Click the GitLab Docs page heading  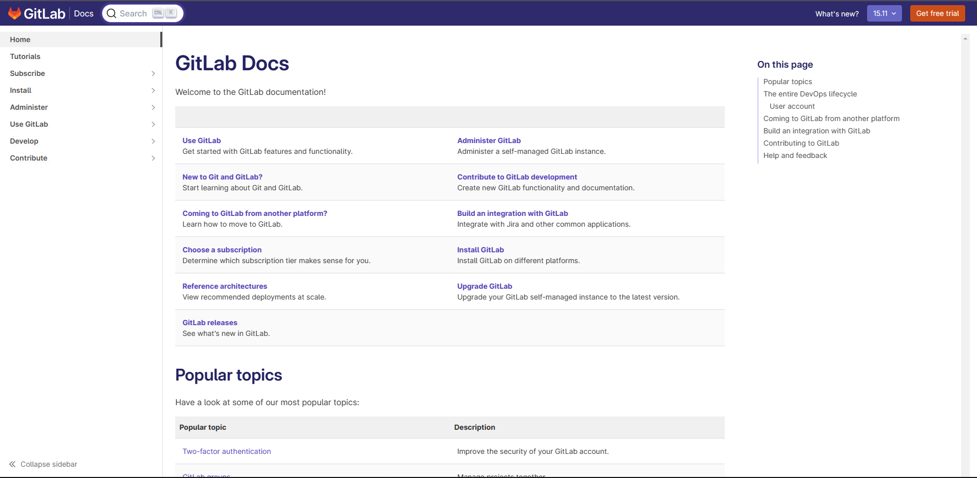(x=232, y=63)
